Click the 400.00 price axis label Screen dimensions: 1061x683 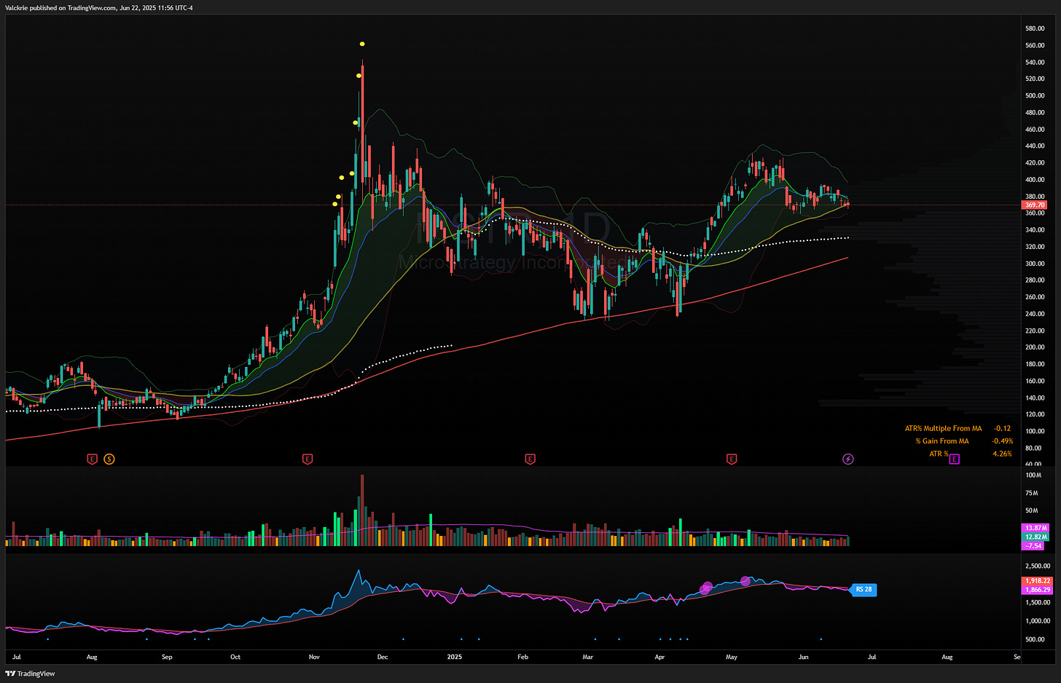pos(1035,180)
